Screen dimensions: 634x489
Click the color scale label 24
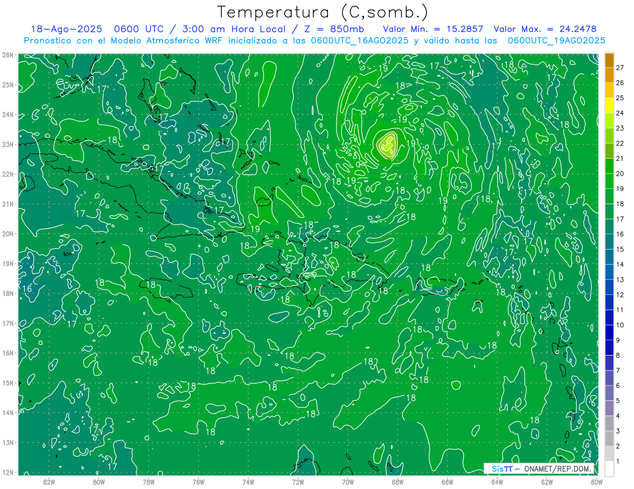pyautogui.click(x=620, y=113)
